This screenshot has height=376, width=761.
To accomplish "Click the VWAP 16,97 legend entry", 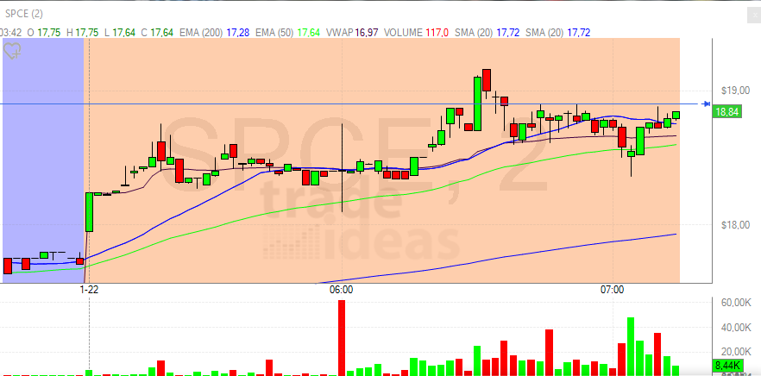I will point(352,33).
